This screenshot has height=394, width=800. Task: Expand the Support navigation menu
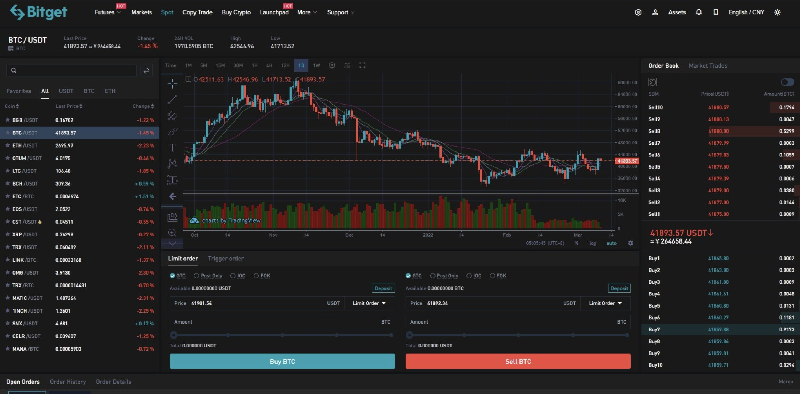341,12
